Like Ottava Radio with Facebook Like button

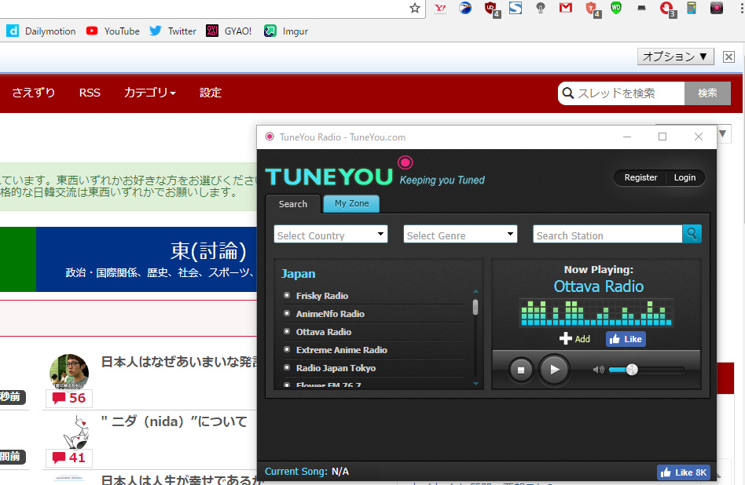[x=625, y=339]
